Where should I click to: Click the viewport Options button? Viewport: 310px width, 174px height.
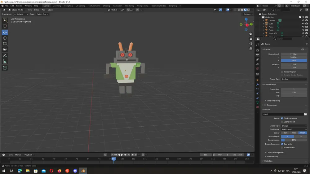[x=248, y=14]
